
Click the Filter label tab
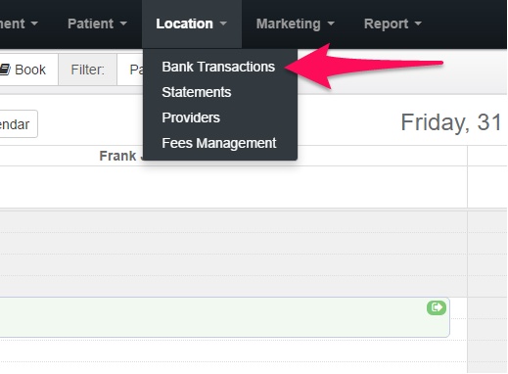pyautogui.click(x=87, y=70)
